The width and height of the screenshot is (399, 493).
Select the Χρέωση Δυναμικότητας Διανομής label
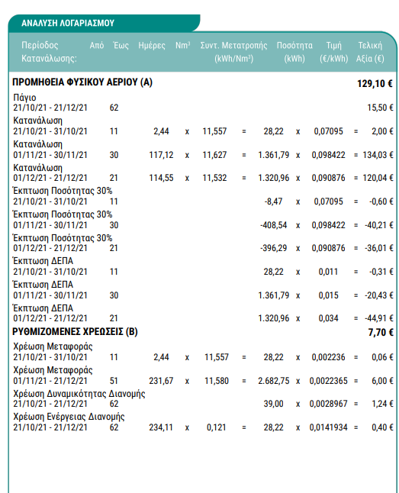point(79,394)
